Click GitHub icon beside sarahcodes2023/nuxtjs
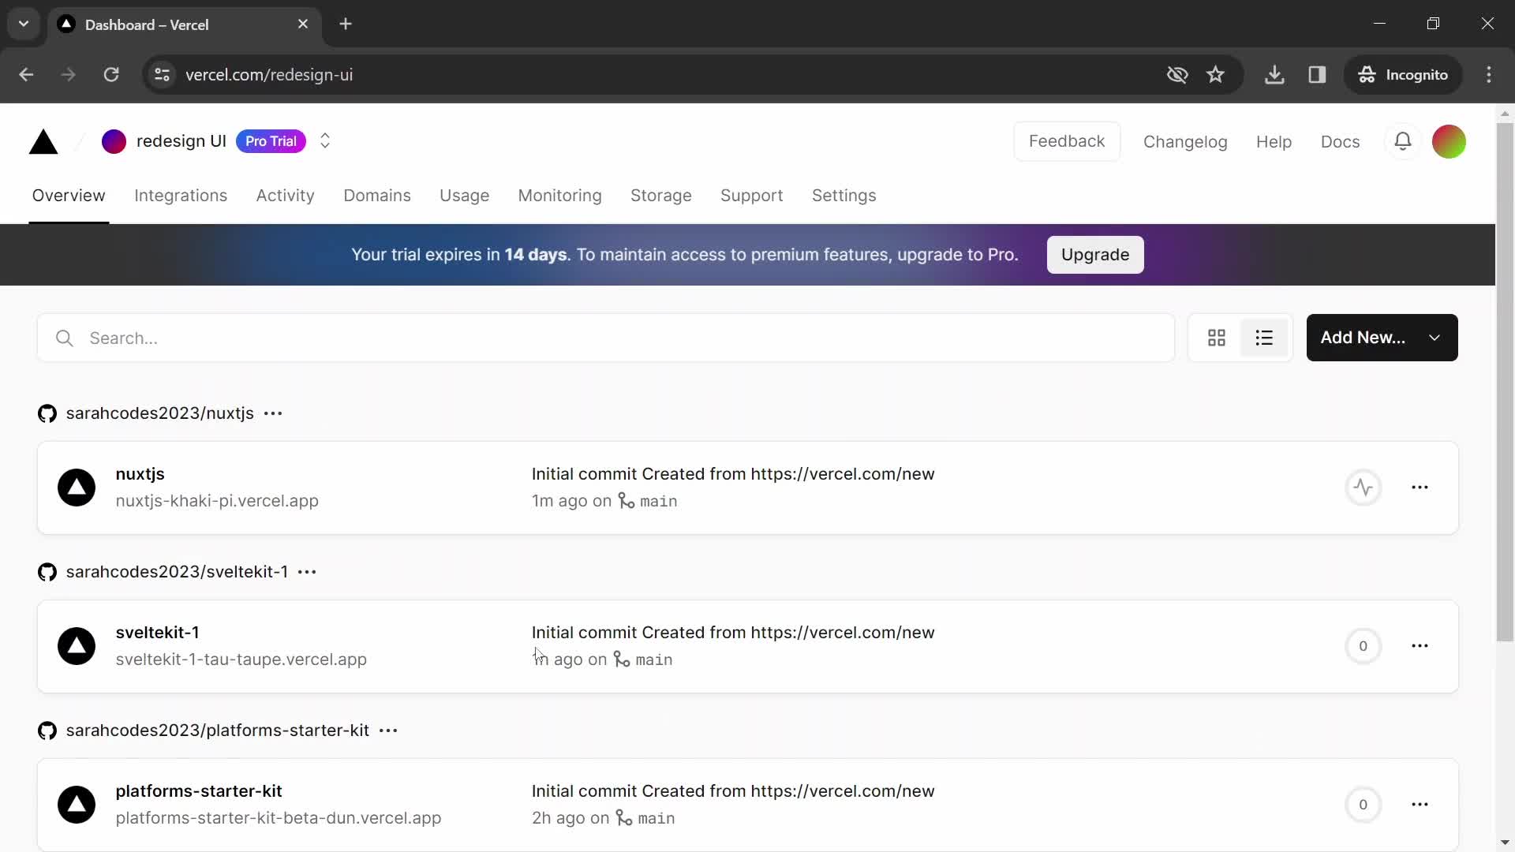The image size is (1515, 852). point(47,413)
